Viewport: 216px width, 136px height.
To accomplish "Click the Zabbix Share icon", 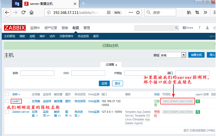I will point(188,28).
